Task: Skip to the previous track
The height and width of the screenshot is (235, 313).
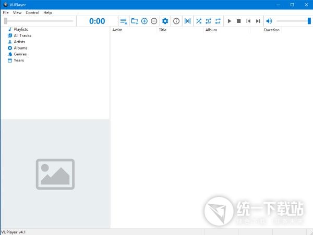Action: (x=248, y=21)
